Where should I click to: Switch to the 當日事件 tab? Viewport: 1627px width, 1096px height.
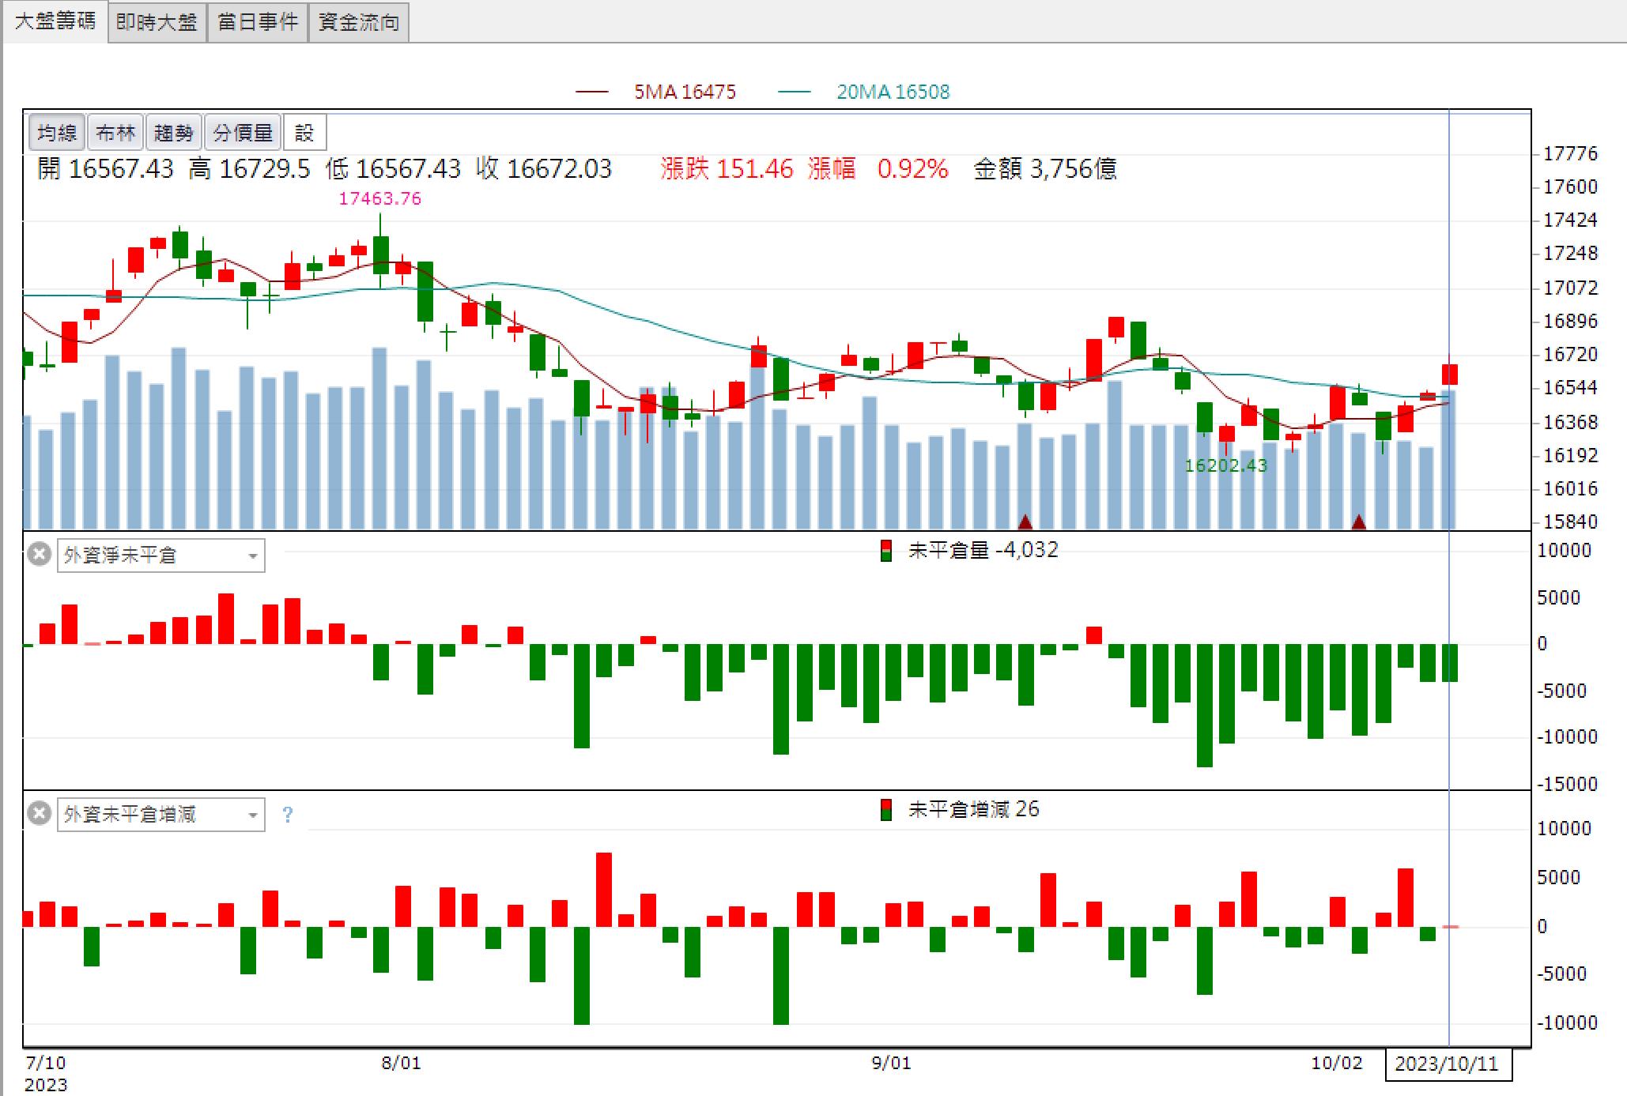258,22
